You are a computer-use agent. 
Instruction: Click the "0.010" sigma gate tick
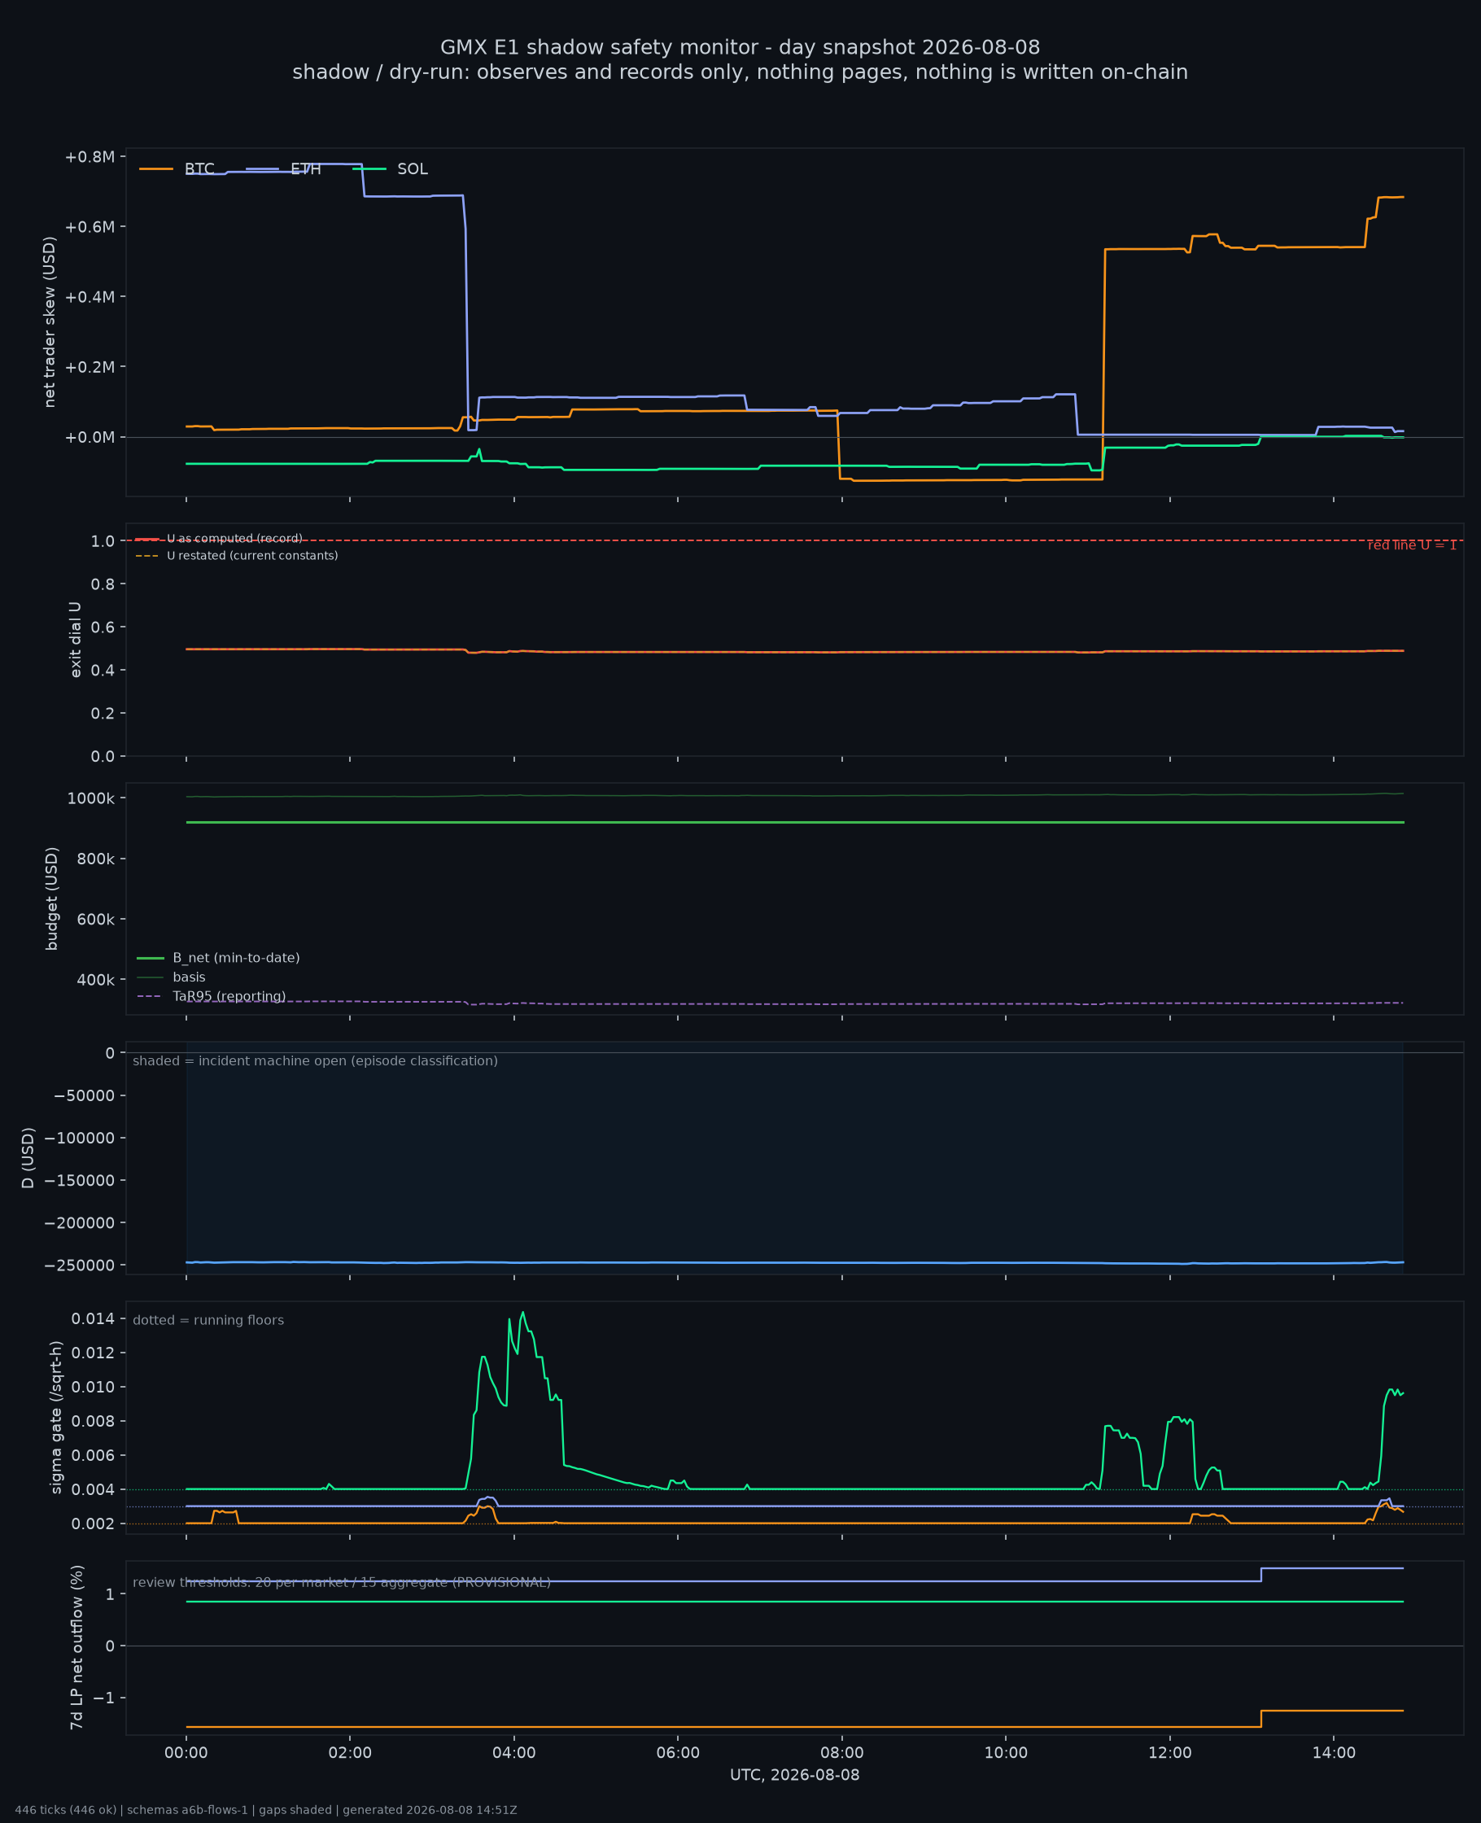[93, 1387]
